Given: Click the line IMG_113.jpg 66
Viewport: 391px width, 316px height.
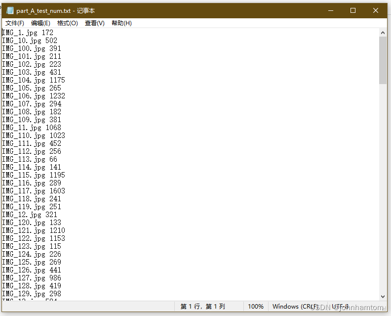Looking at the screenshot, I should [x=30, y=159].
